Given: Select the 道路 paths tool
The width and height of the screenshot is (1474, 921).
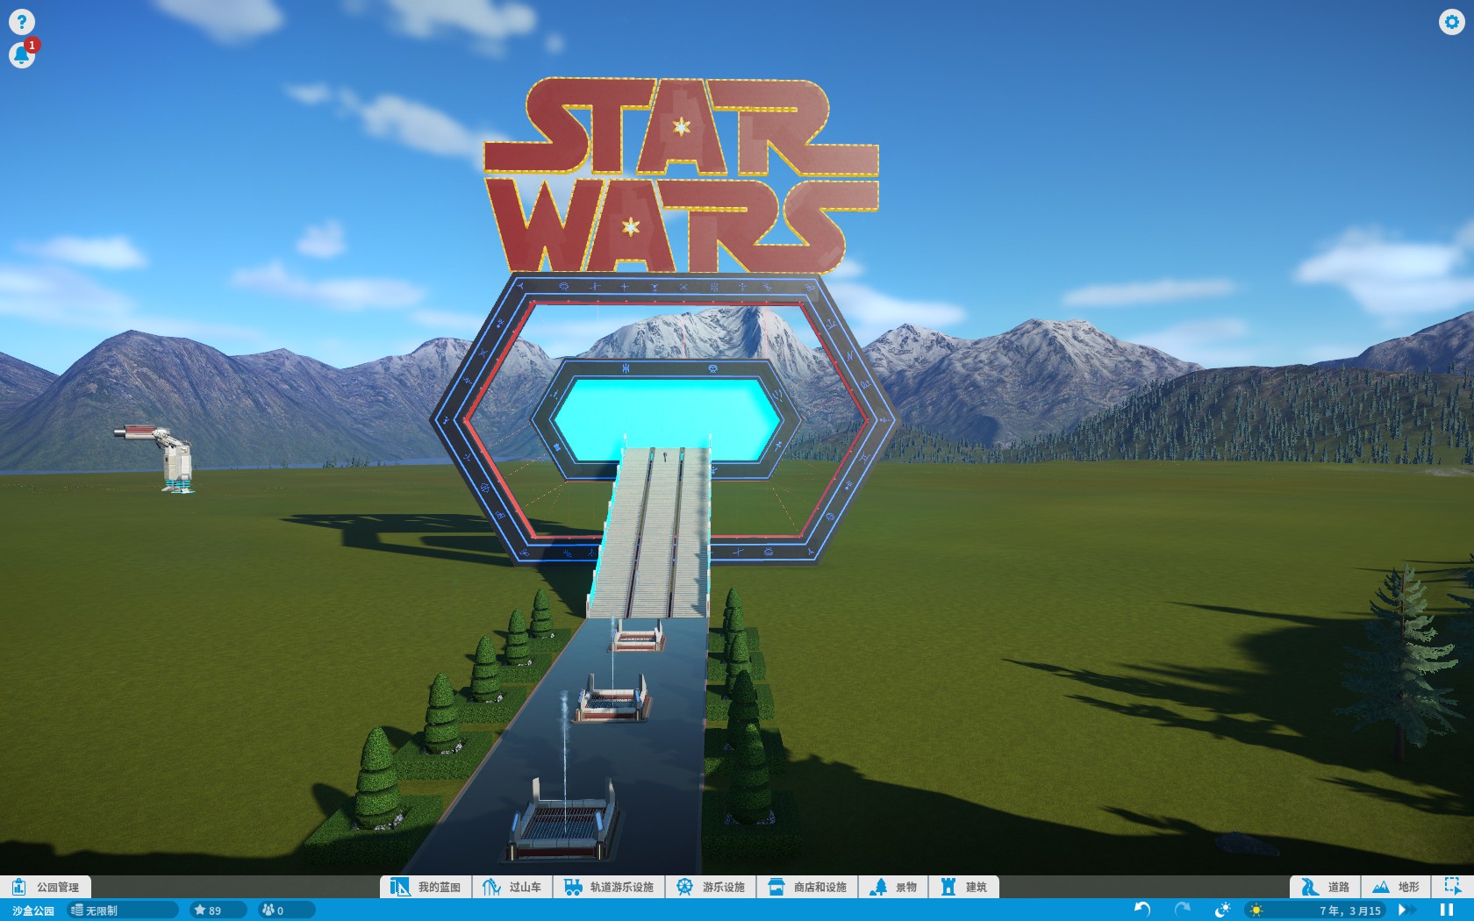Looking at the screenshot, I should [1326, 887].
